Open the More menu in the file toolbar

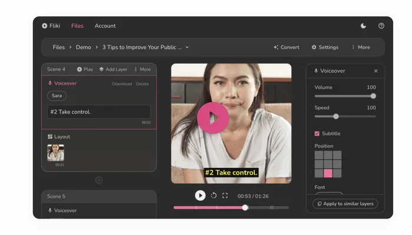[361, 48]
